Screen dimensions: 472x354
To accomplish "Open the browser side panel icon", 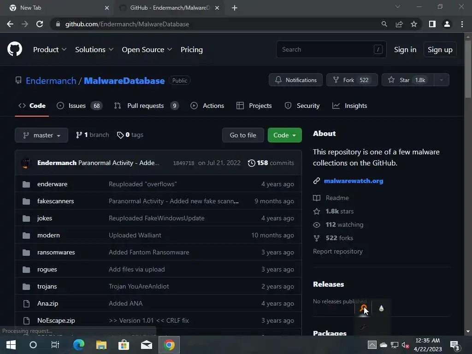I will (432, 24).
